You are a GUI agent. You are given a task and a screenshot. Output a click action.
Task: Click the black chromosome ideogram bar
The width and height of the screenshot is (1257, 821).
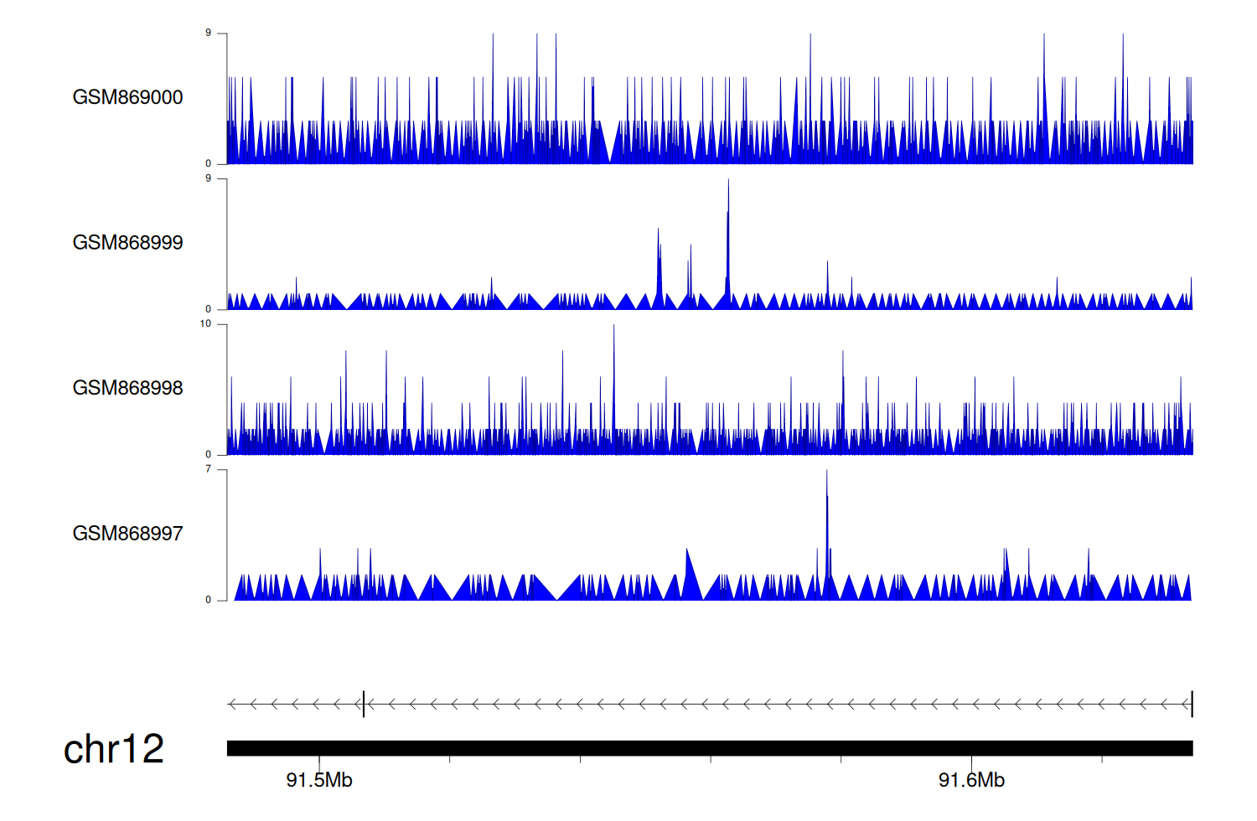[x=709, y=748]
